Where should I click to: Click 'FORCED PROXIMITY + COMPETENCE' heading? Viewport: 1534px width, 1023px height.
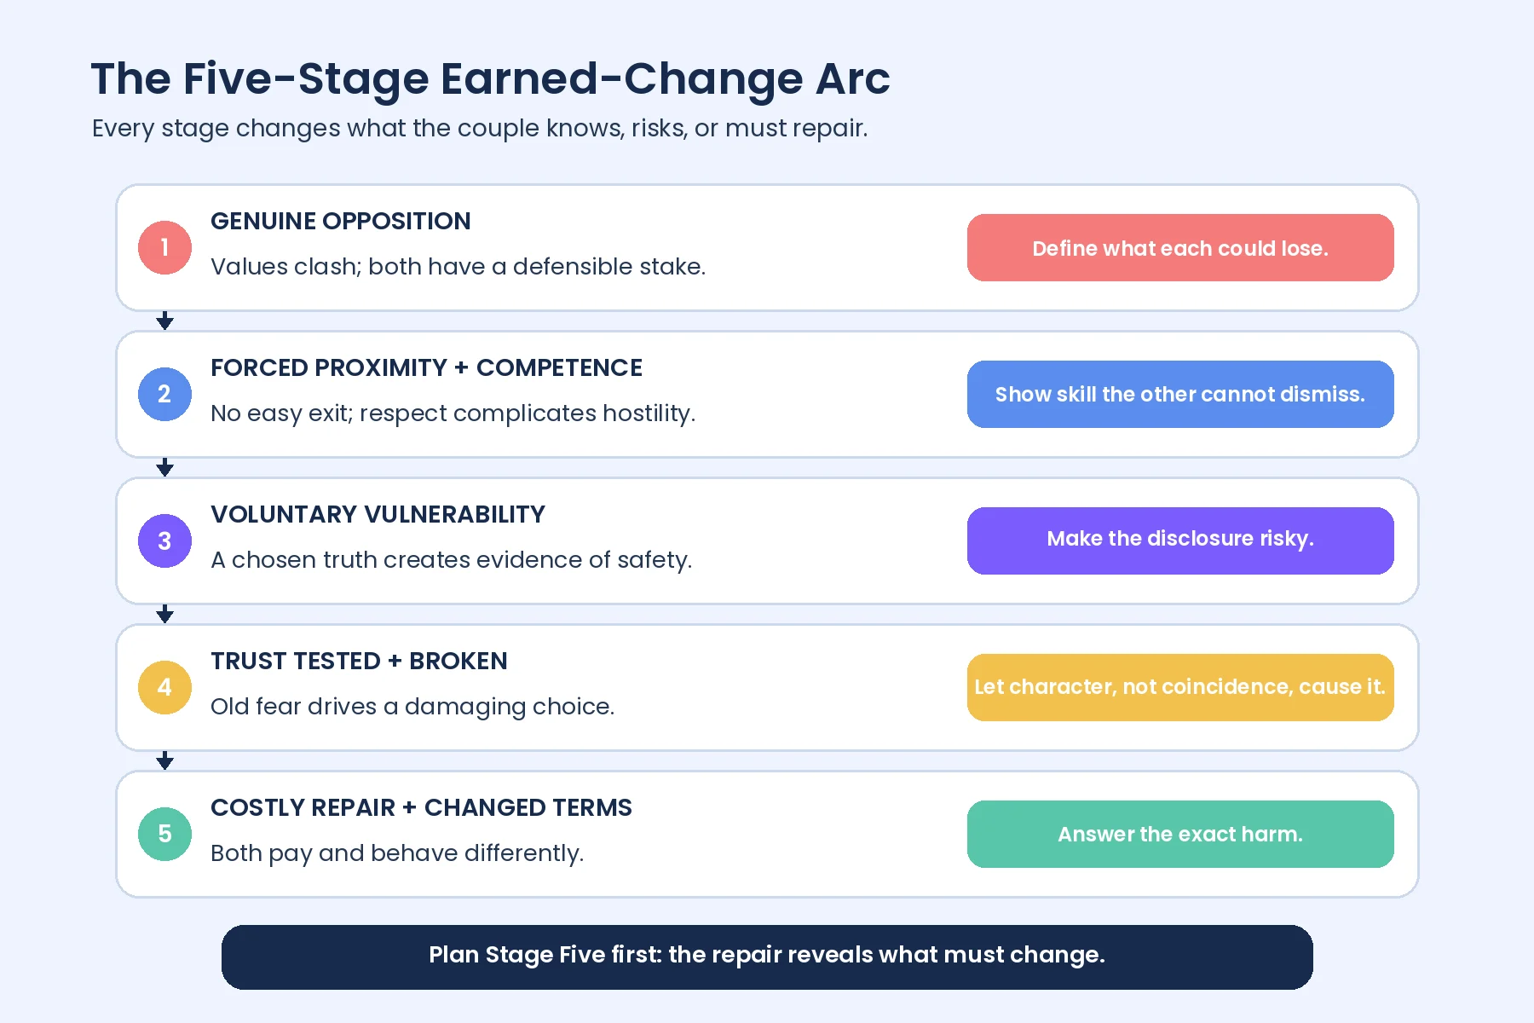426,367
